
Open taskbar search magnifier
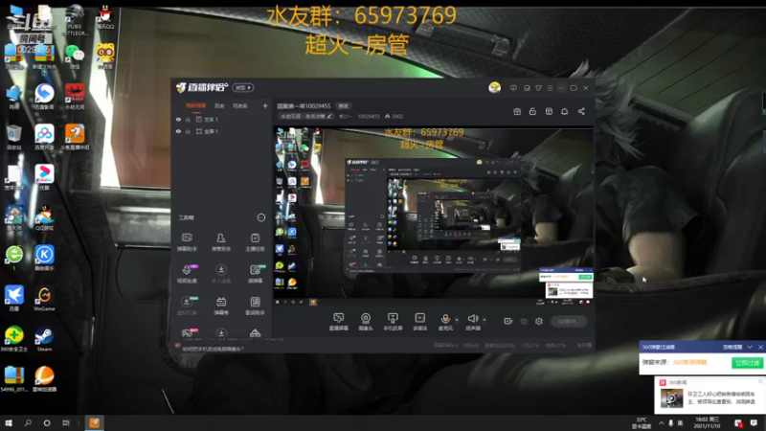(28, 422)
